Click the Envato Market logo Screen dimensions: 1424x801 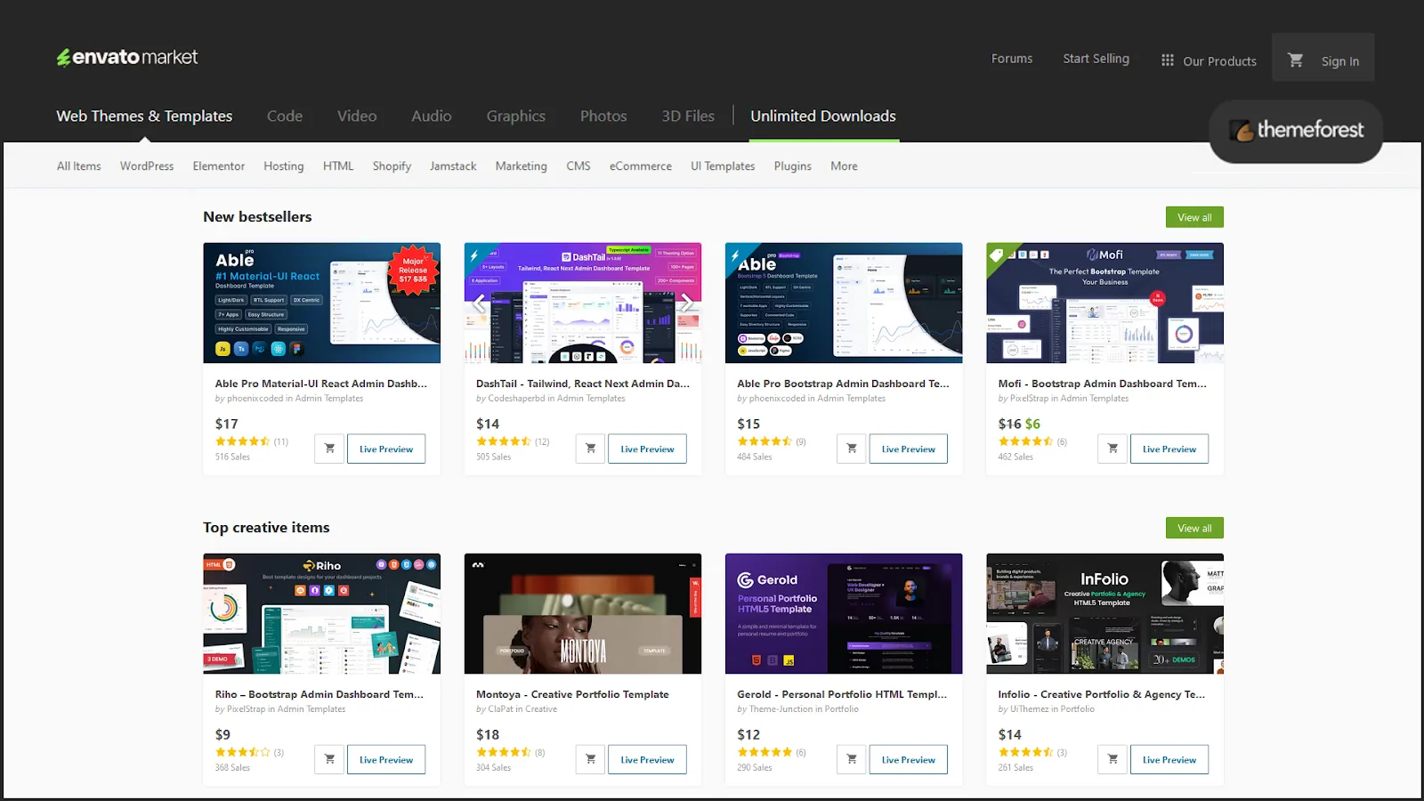click(127, 58)
